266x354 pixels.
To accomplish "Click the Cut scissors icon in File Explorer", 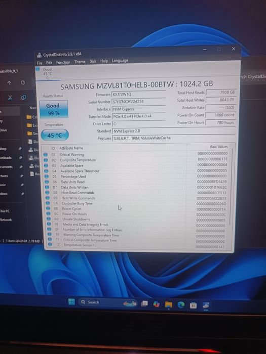I will [x=10, y=98].
